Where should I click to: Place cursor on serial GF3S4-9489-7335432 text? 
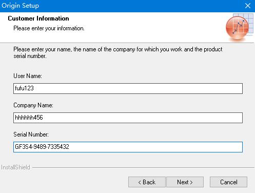pyautogui.click(x=42, y=147)
